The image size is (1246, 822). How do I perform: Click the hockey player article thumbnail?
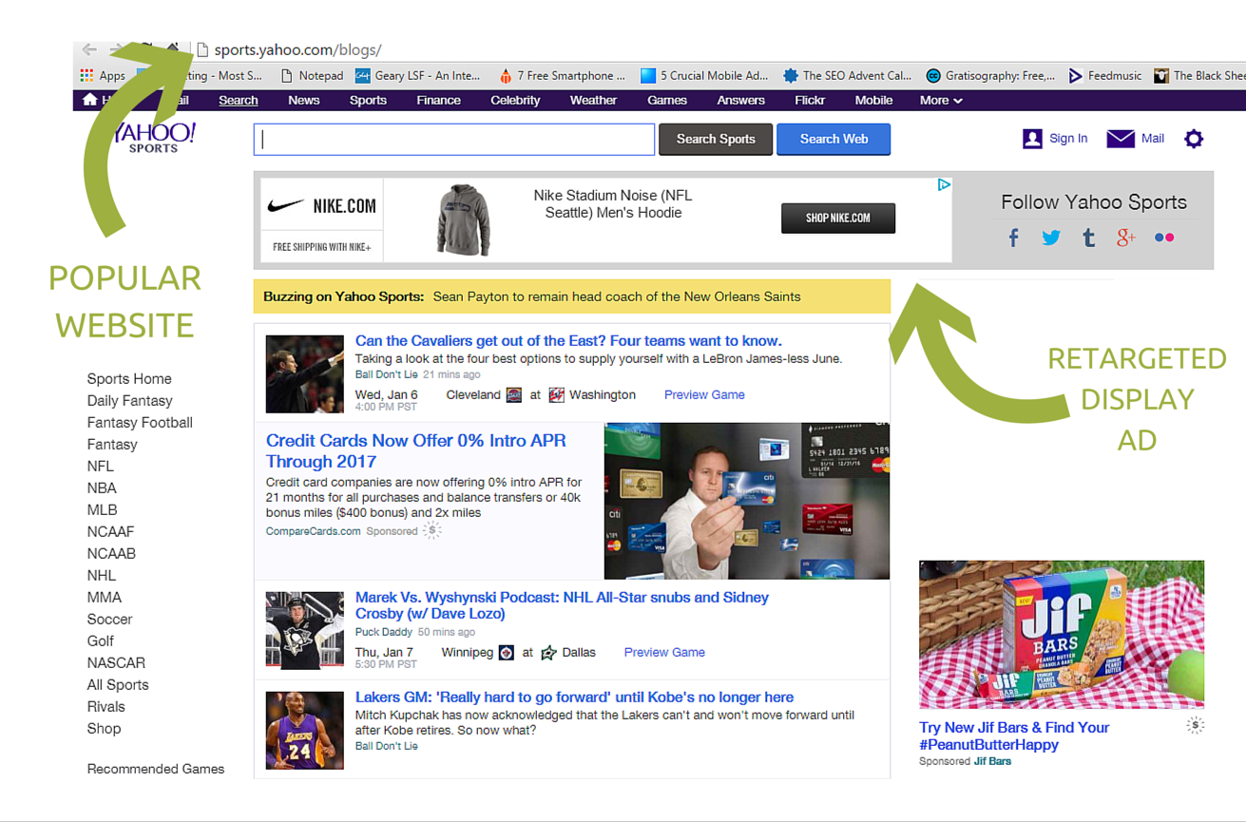[304, 630]
